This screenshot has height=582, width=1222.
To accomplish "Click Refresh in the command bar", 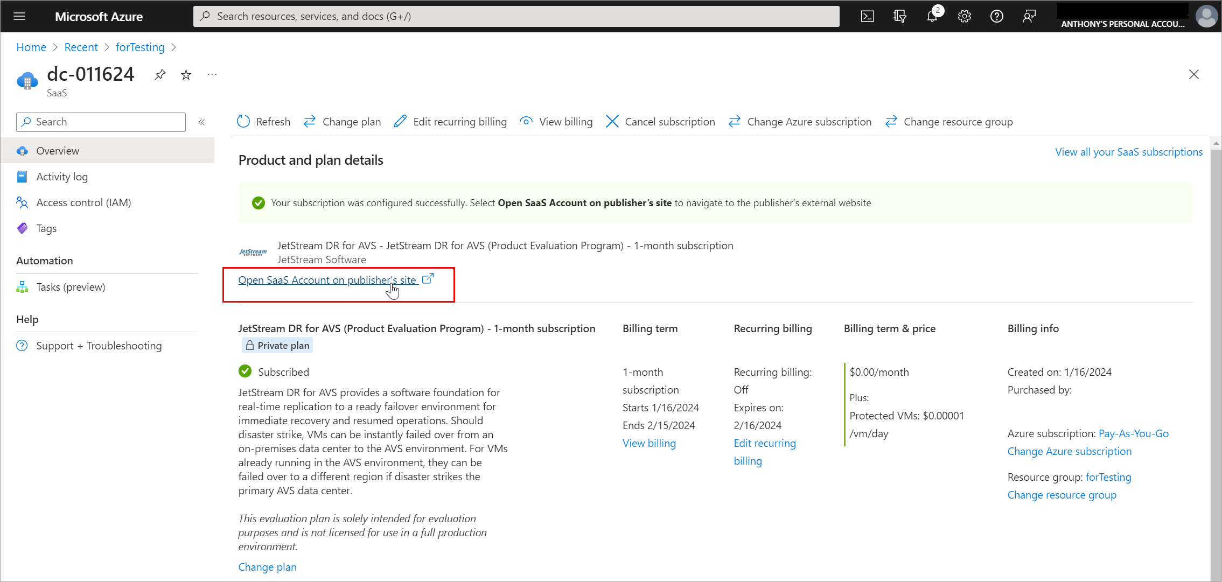I will tap(264, 122).
